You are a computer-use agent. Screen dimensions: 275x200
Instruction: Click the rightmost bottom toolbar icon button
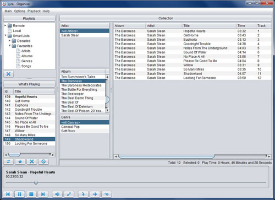(x=107, y=194)
